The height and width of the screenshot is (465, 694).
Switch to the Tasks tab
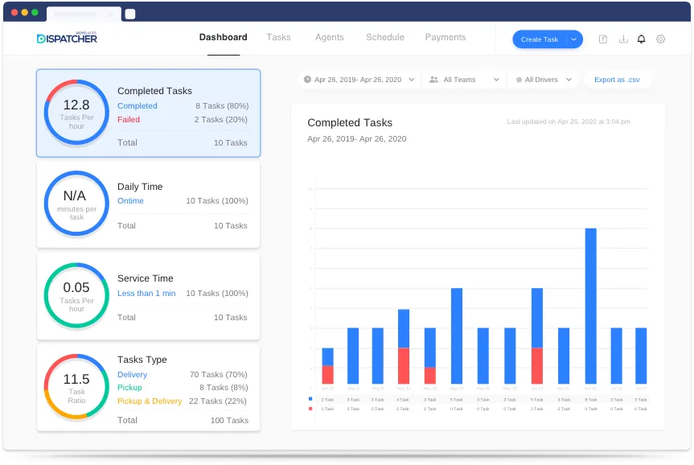pyautogui.click(x=279, y=37)
